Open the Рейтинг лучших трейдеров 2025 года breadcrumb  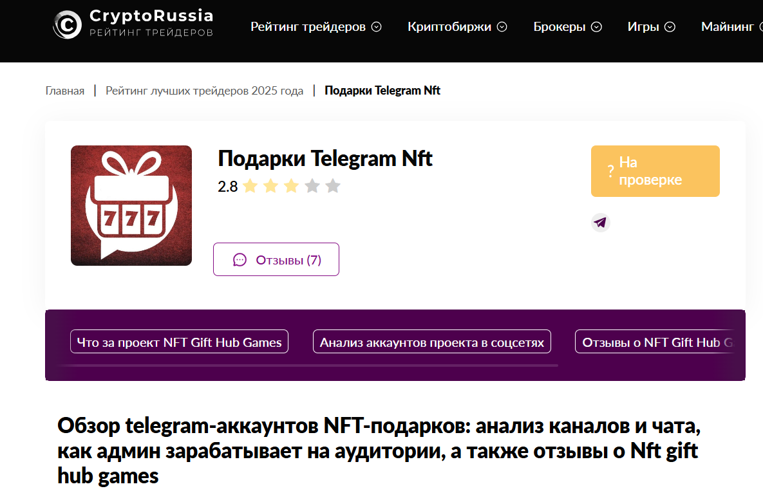(x=204, y=91)
